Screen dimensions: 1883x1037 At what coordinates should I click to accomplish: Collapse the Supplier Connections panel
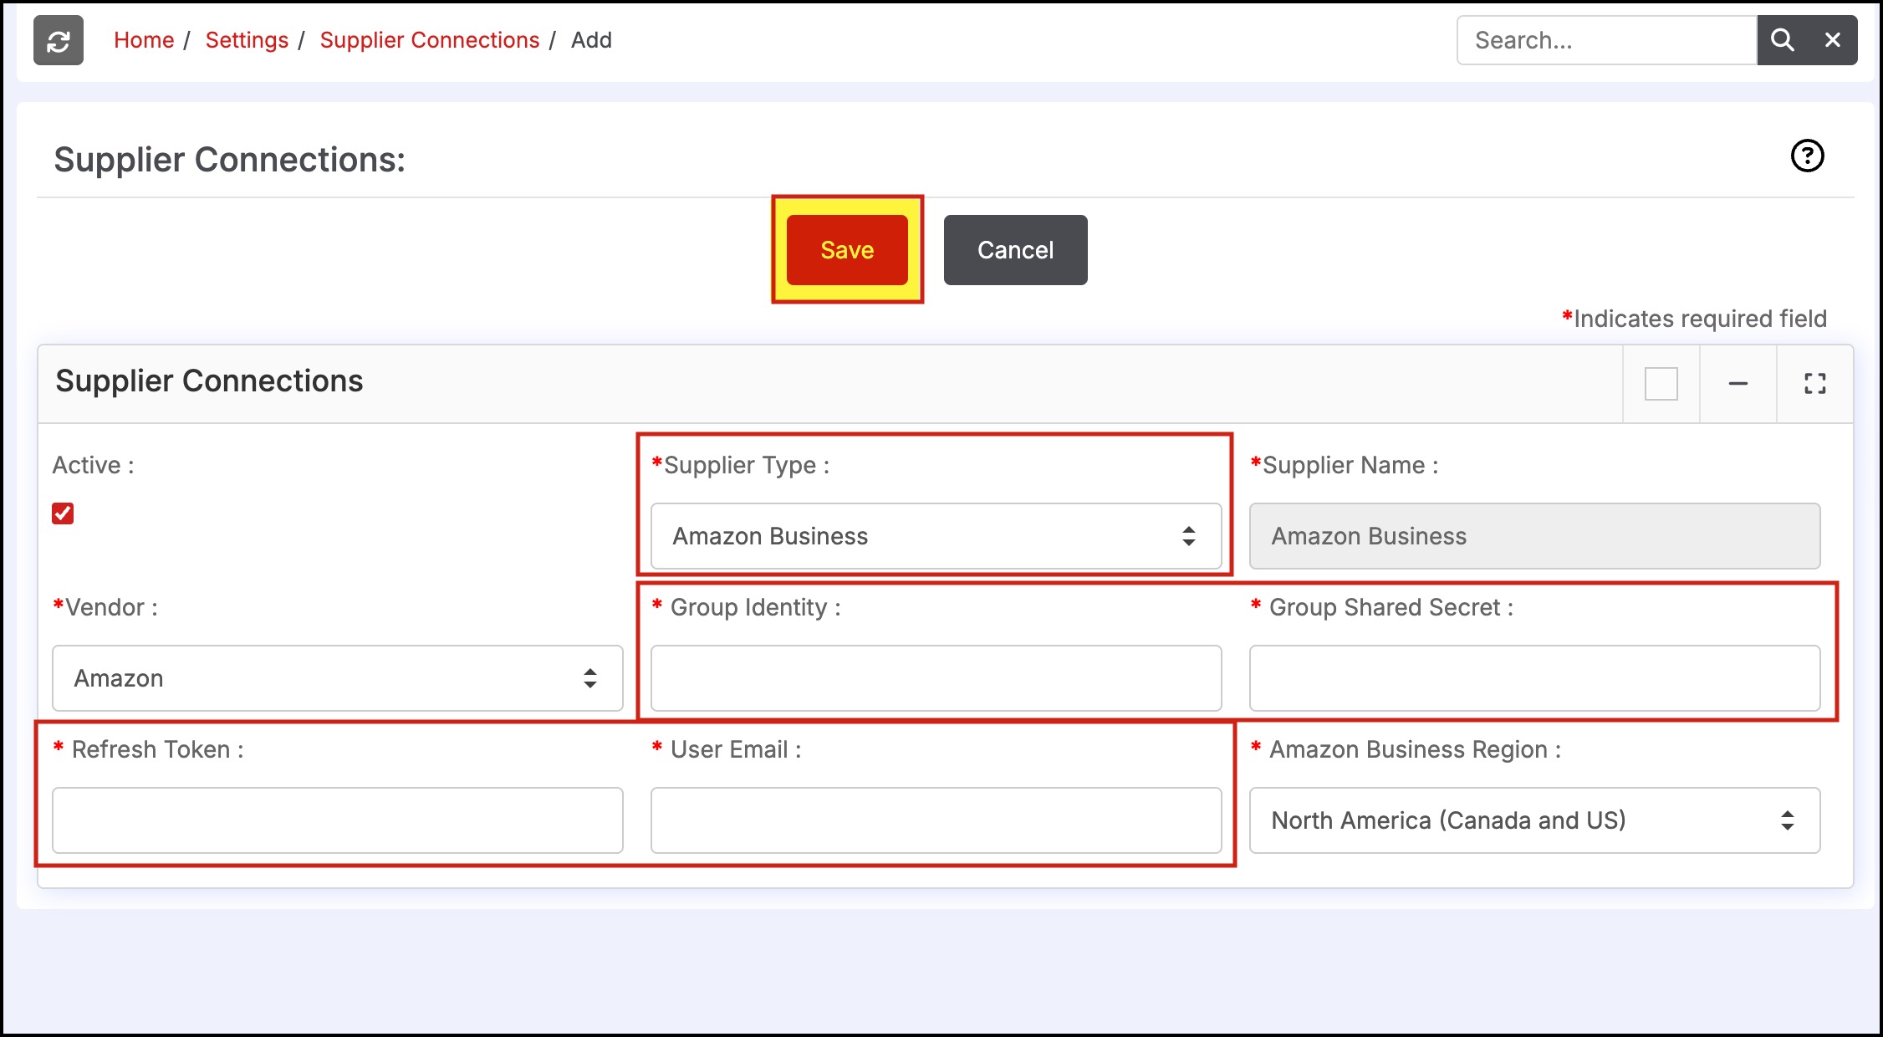(1738, 384)
